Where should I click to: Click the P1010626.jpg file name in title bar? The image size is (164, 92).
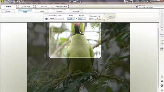75,2
